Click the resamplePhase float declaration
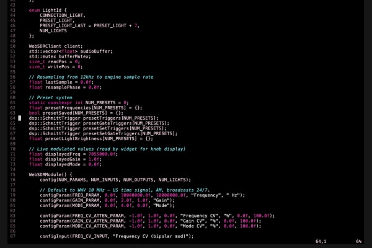The width and height of the screenshot is (372, 248). point(65,87)
